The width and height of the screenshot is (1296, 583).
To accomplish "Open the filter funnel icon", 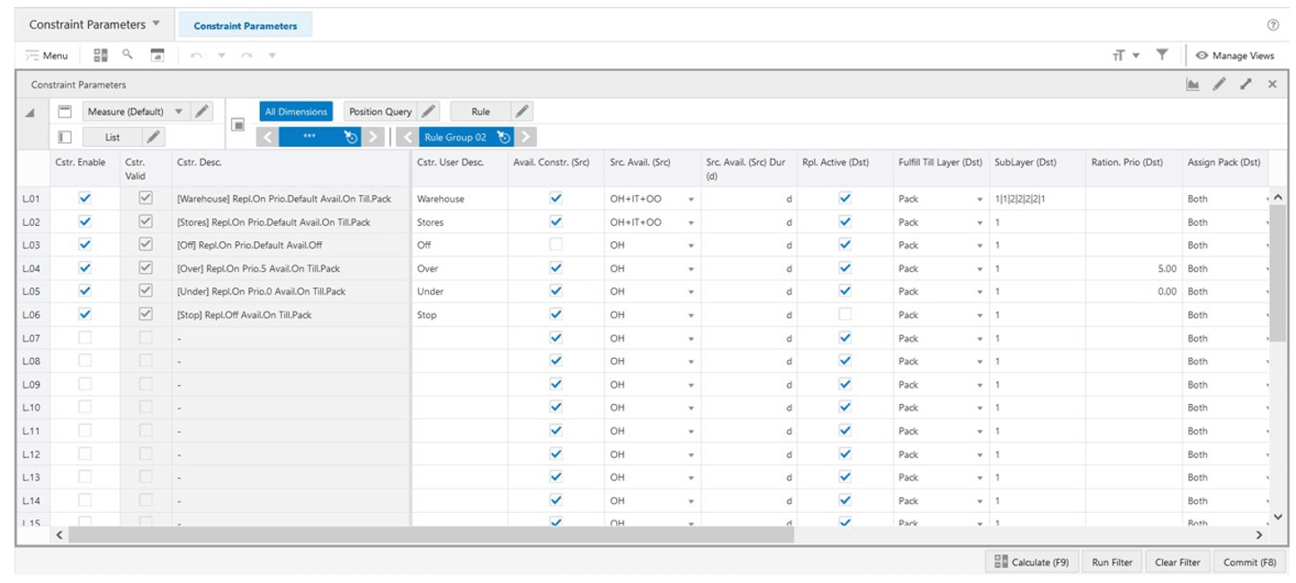I will pyautogui.click(x=1162, y=55).
